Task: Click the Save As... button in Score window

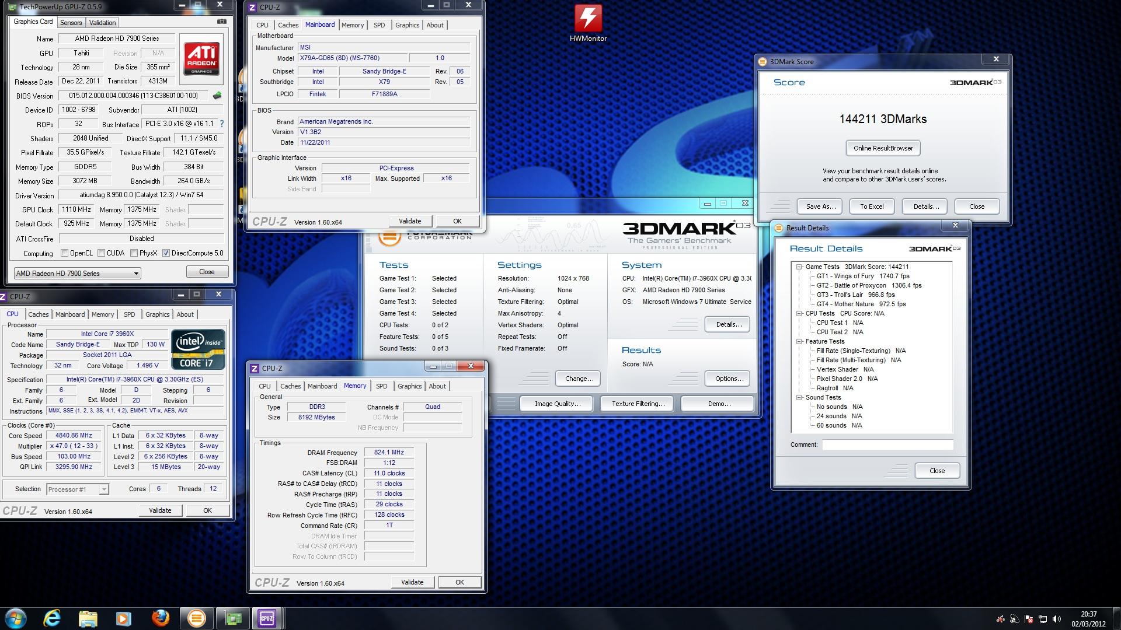Action: 821,206
